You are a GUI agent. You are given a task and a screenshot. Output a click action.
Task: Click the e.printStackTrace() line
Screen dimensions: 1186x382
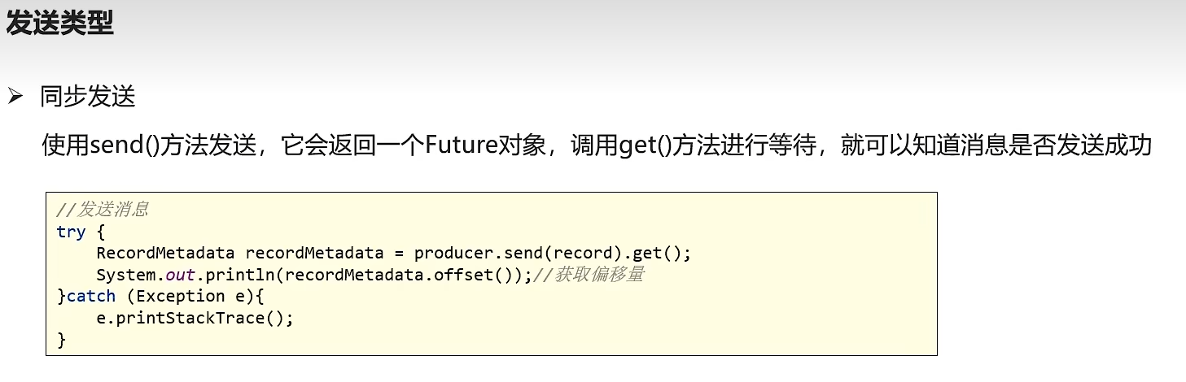point(195,318)
